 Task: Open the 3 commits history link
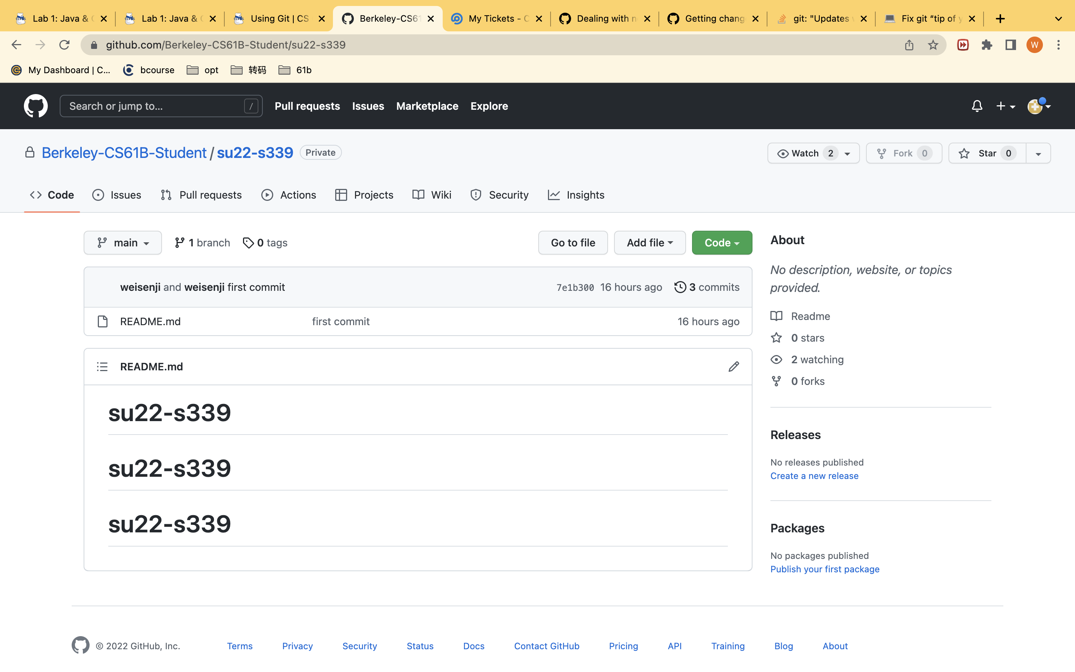point(707,287)
